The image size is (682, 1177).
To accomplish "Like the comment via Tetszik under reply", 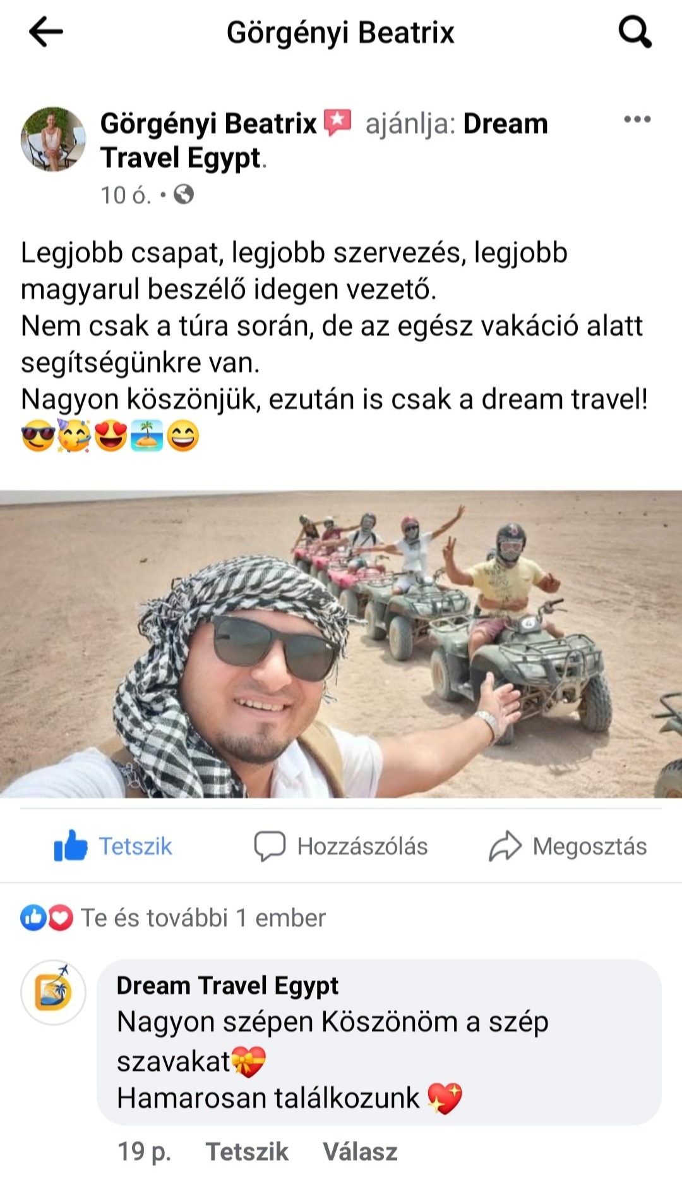I will coord(247,1152).
